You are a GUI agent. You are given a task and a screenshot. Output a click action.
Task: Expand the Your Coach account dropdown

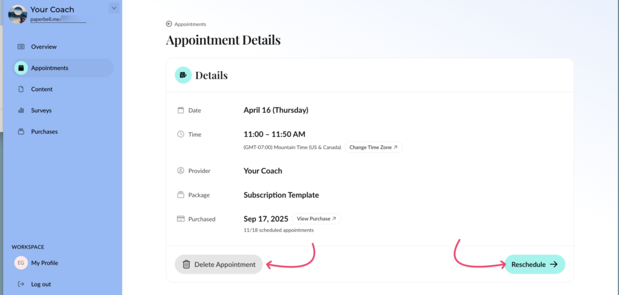114,8
